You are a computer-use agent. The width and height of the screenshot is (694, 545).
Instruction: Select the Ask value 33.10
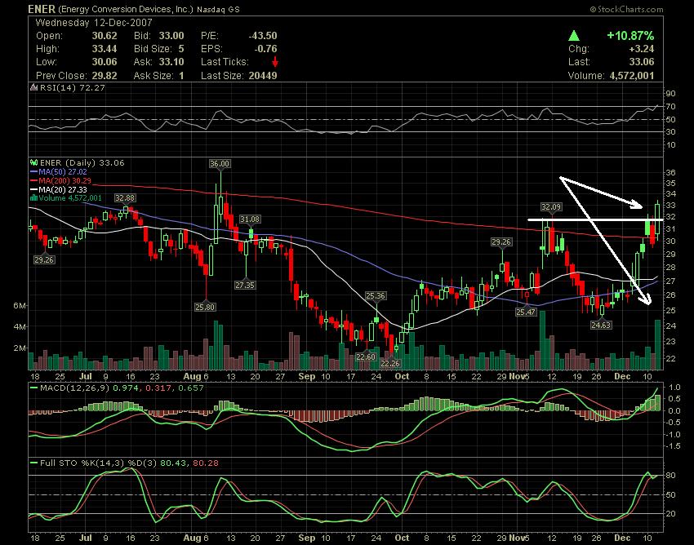(x=171, y=62)
